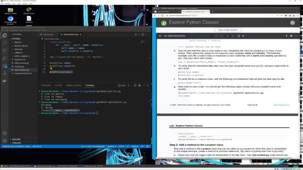Add a new terminal with the plus icon
This screenshot has height=170, width=303.
pyautogui.click(x=128, y=85)
